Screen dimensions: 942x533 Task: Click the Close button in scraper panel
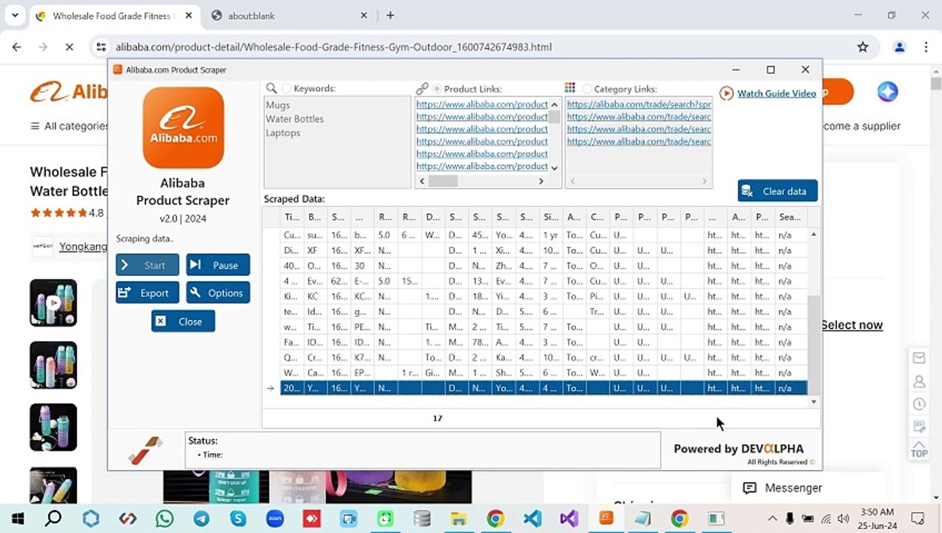pyautogui.click(x=183, y=321)
